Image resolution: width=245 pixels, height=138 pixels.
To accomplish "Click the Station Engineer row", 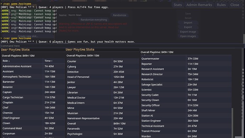I will (x=186, y=121).
